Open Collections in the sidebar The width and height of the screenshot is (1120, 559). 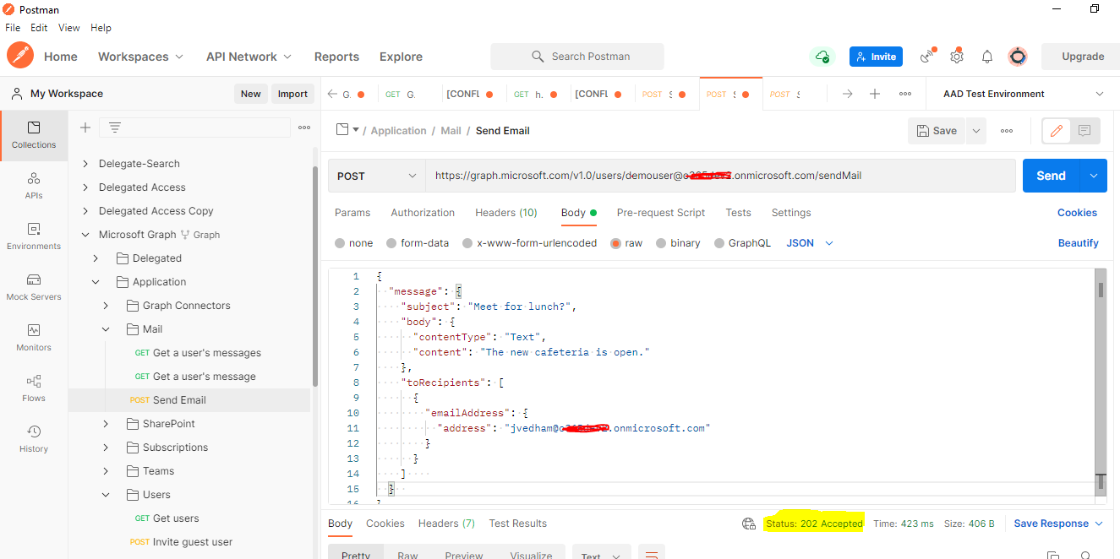click(34, 135)
